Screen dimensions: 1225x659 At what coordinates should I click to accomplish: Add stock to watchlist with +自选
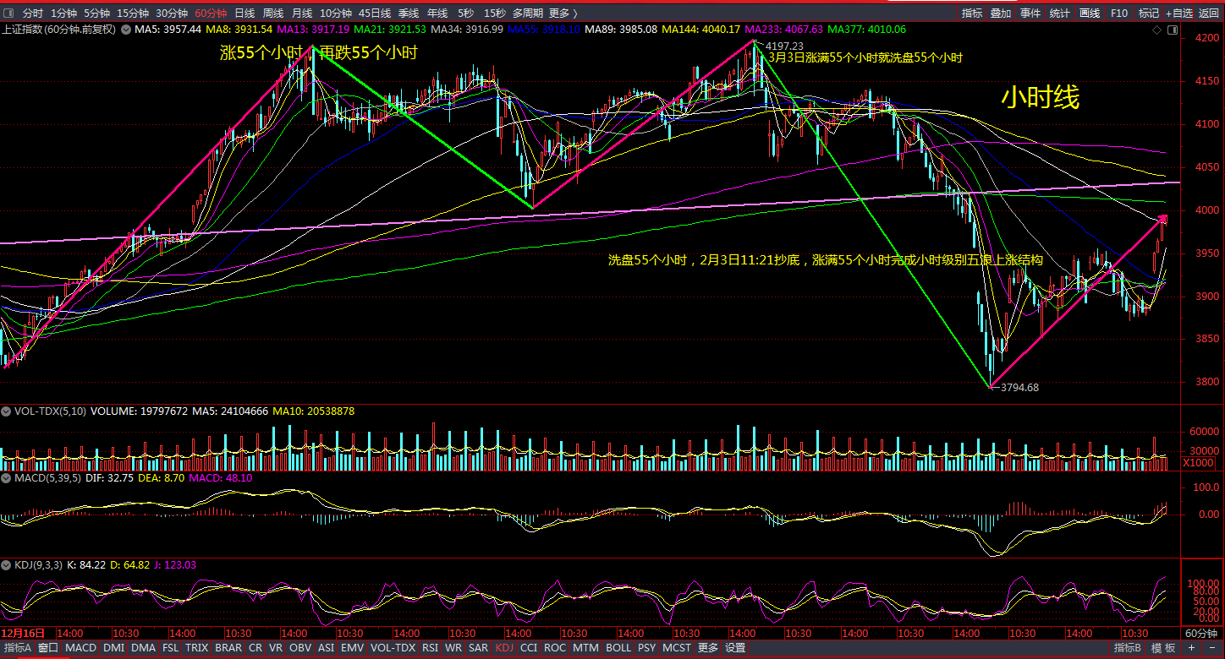click(x=1178, y=14)
